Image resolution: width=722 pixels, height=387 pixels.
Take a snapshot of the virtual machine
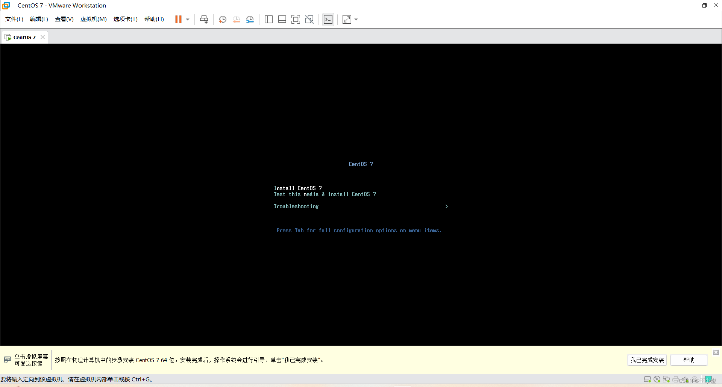click(x=223, y=20)
